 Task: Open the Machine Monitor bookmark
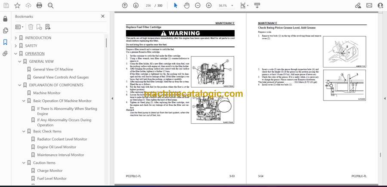click(x=47, y=93)
